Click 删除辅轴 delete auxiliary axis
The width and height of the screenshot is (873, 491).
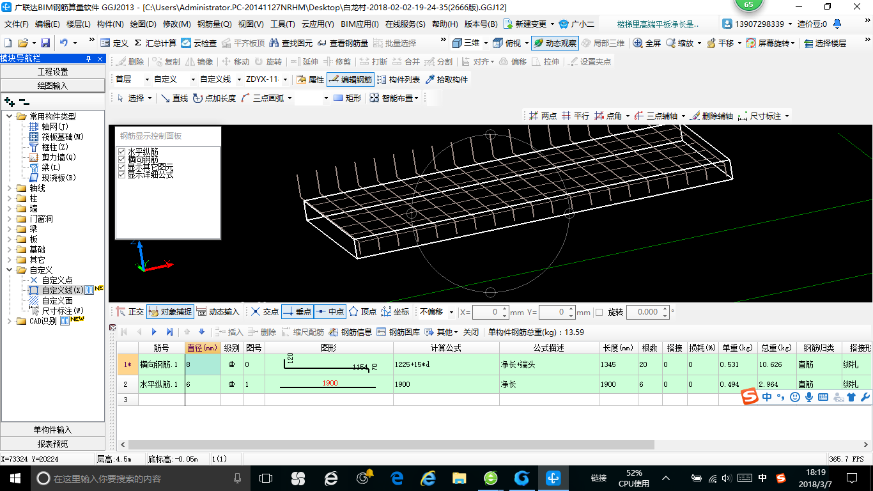coord(711,116)
